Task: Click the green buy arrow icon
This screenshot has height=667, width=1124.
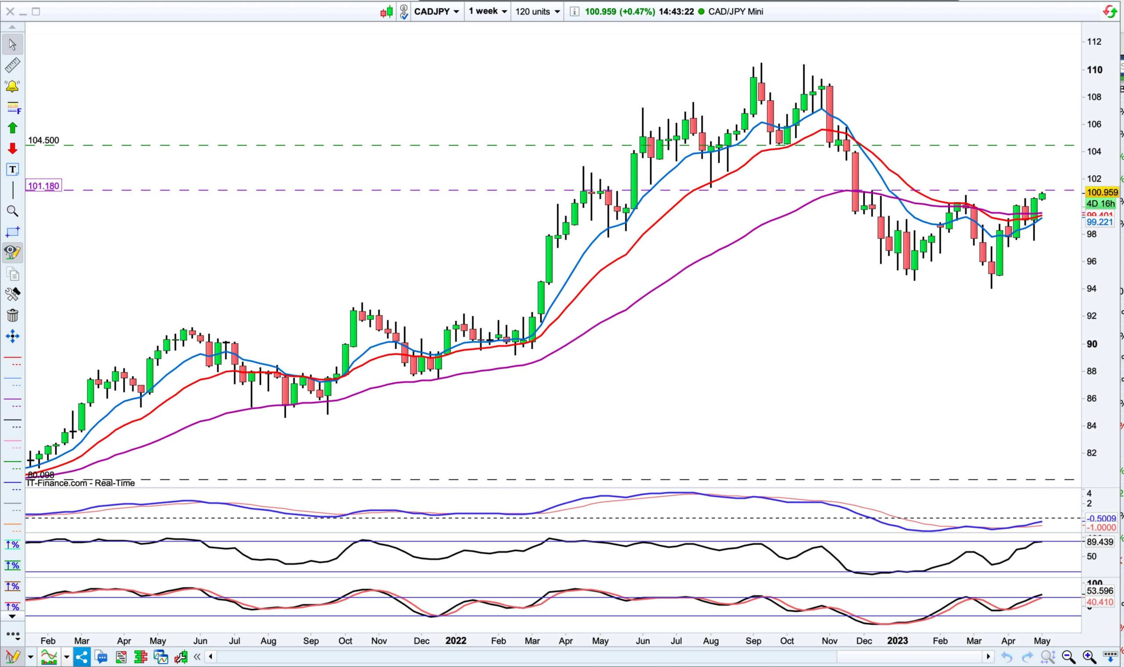Action: pos(12,128)
